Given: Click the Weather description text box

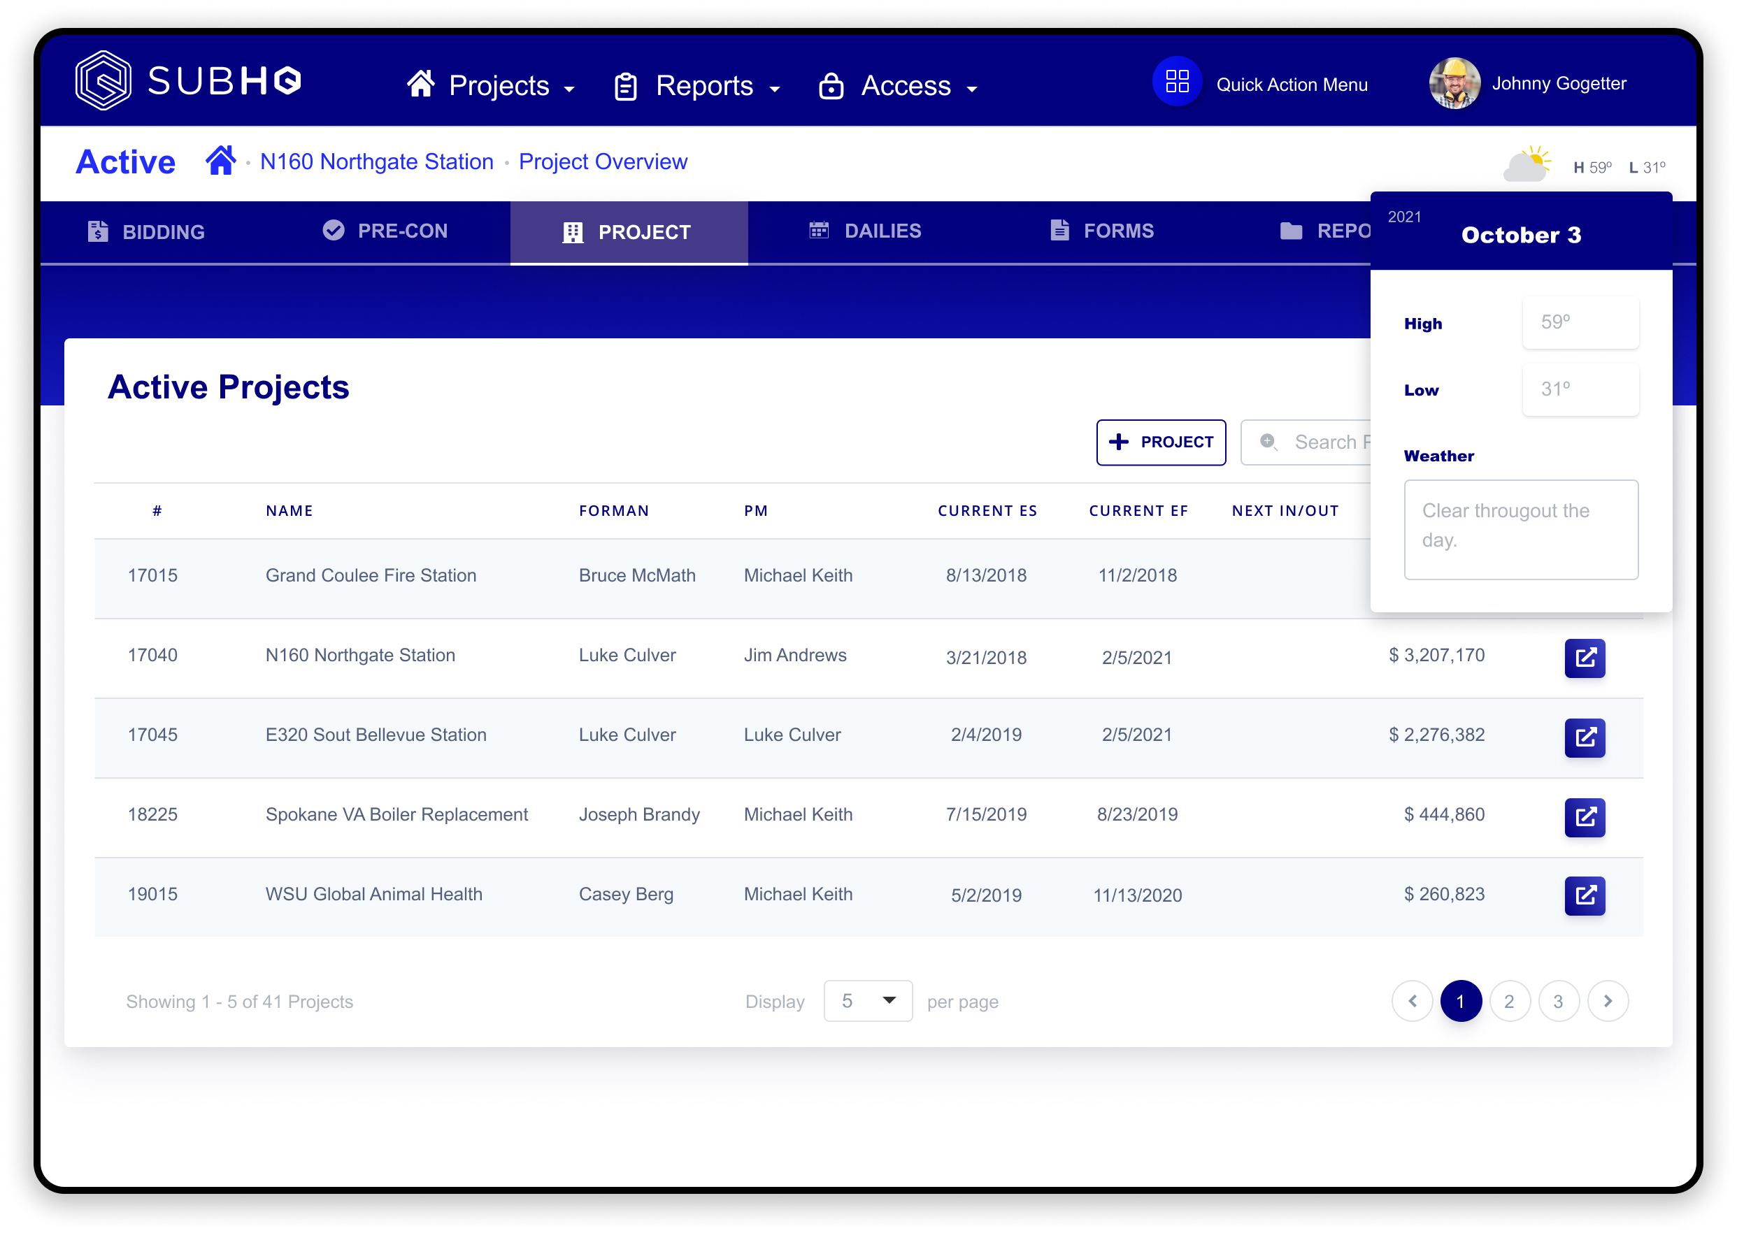Looking at the screenshot, I should click(x=1520, y=529).
